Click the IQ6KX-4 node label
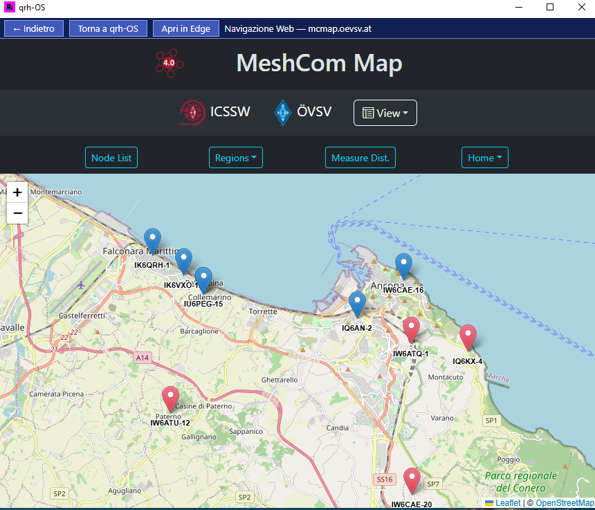This screenshot has height=510, width=595. (x=468, y=361)
